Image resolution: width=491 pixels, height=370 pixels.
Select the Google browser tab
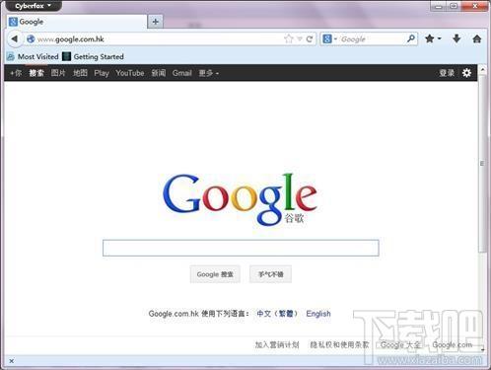click(77, 22)
